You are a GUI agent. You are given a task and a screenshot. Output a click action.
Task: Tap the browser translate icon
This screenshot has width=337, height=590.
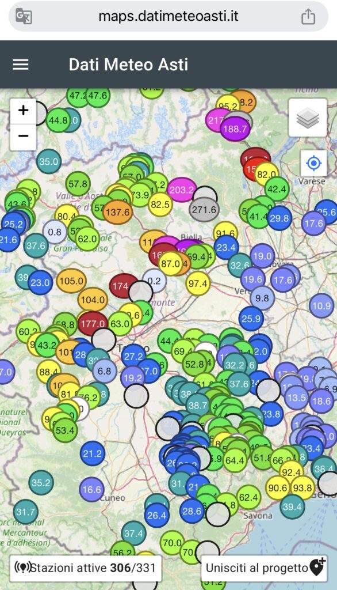[24, 16]
